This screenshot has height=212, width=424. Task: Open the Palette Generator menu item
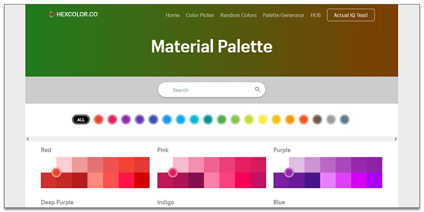coord(283,15)
